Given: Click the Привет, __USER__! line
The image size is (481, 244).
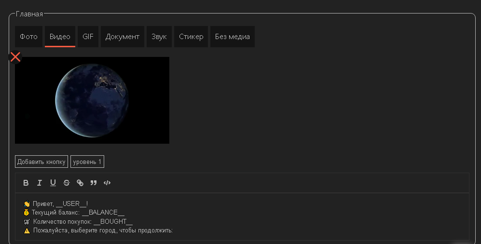Looking at the screenshot, I should (56, 203).
